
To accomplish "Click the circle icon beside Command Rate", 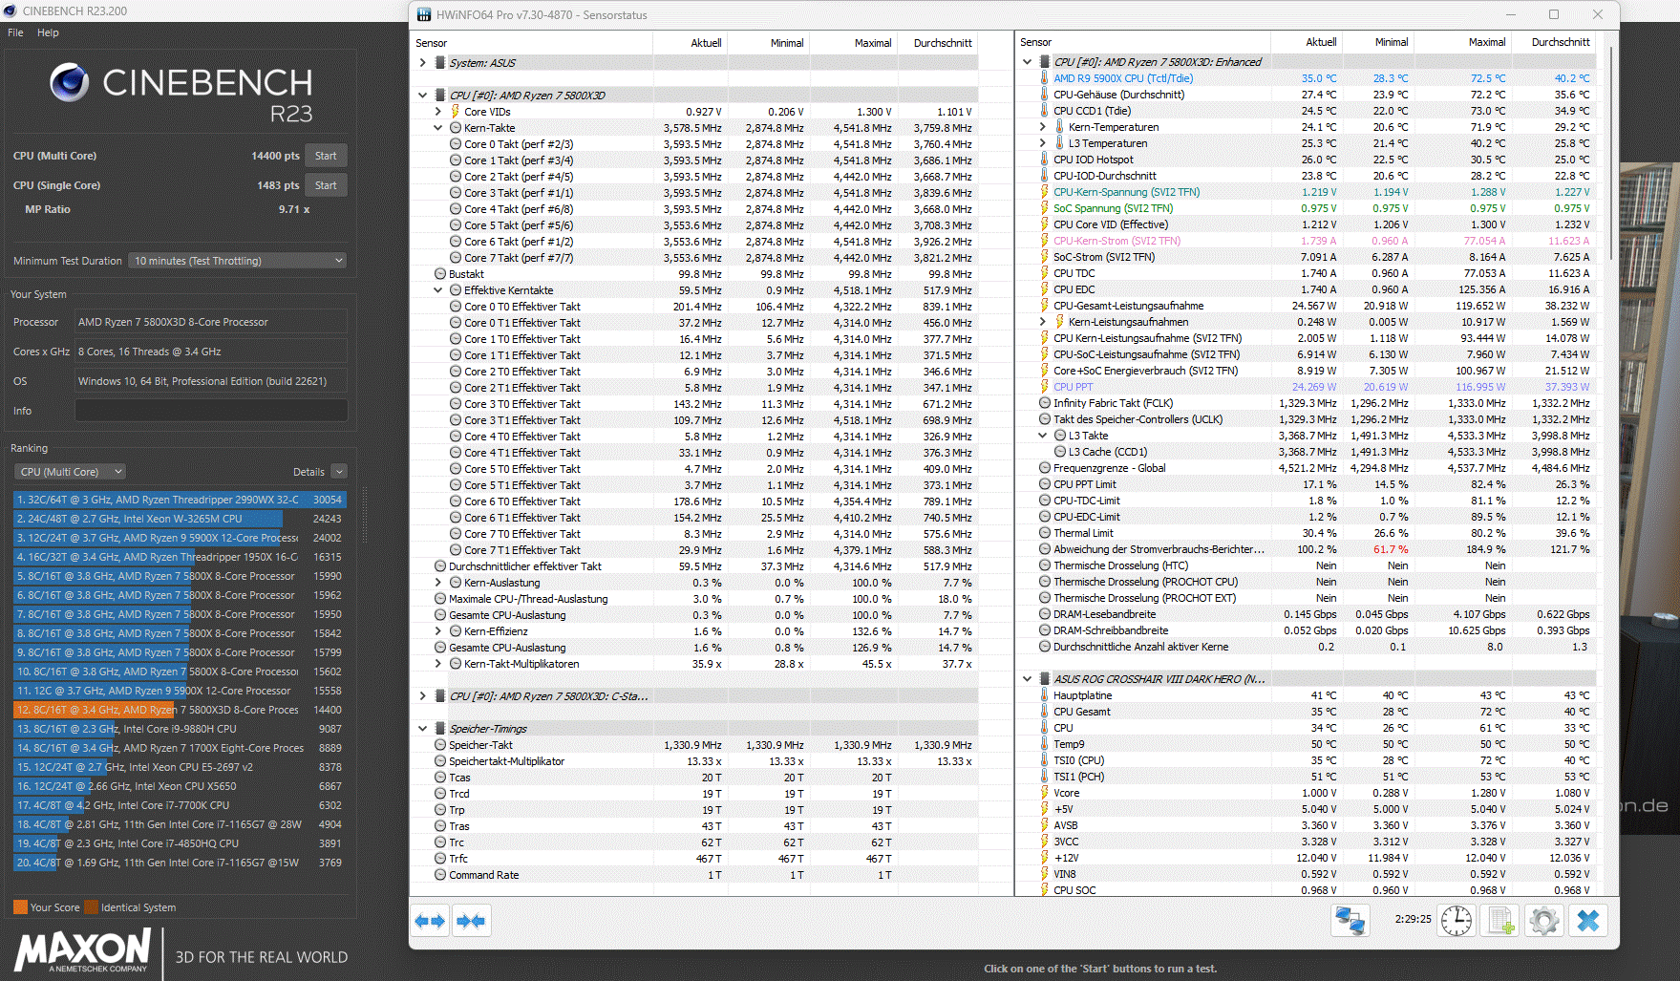I will point(440,875).
